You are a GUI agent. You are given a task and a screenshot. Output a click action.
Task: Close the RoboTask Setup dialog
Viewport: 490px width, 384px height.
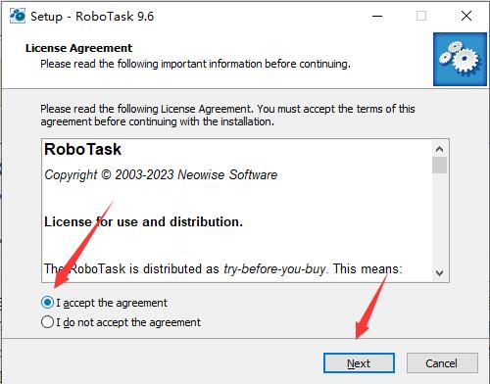point(466,16)
